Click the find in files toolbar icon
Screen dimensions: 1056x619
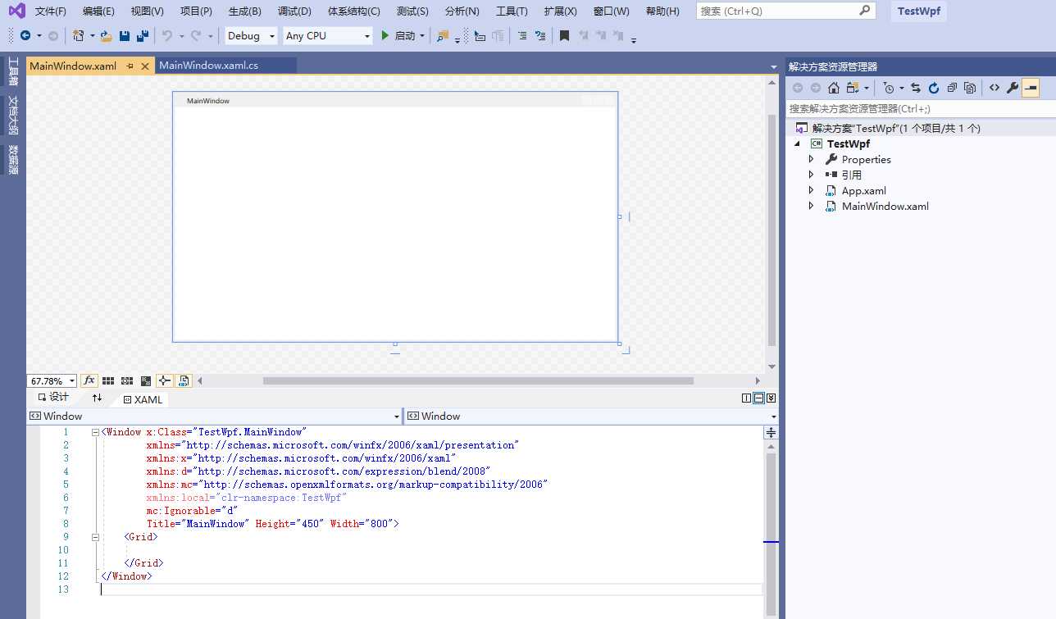point(443,36)
